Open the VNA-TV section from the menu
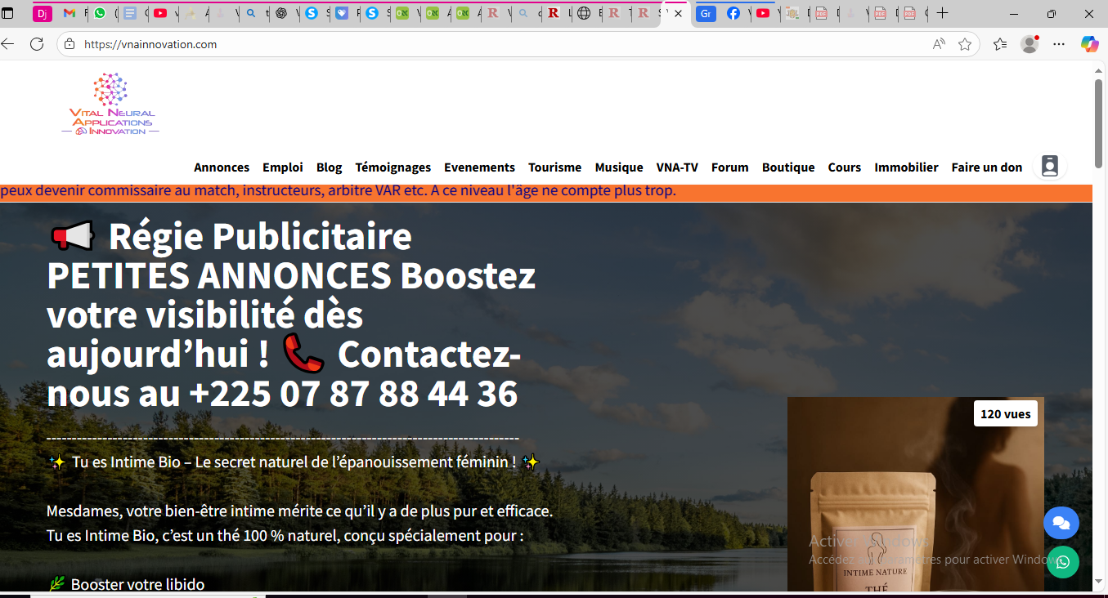Screen dimensions: 1108x598 click(x=677, y=167)
